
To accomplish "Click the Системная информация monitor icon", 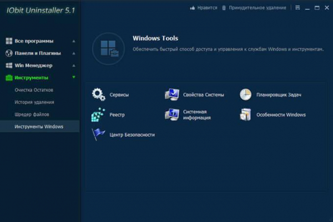I will click(x=172, y=114).
